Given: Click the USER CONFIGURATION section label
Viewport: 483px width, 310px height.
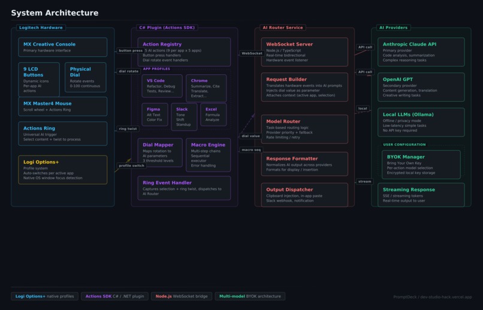Looking at the screenshot, I should point(404,145).
